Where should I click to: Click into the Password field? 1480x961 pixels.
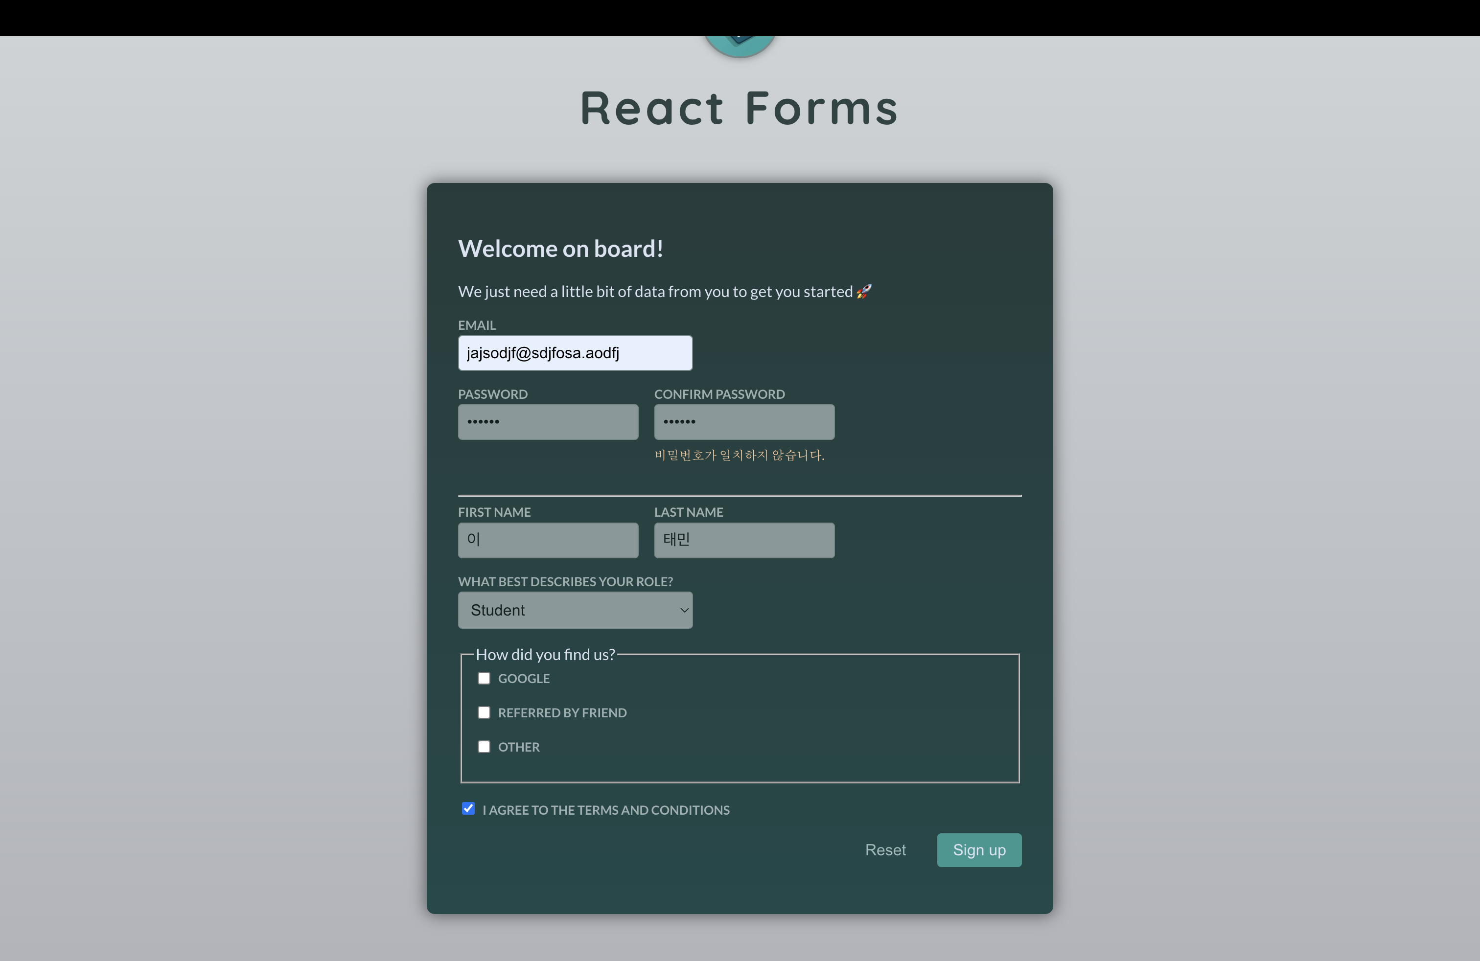click(x=547, y=422)
